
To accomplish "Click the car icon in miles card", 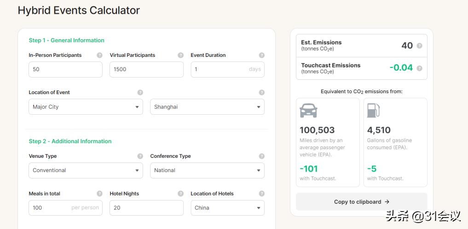I will 308,111.
